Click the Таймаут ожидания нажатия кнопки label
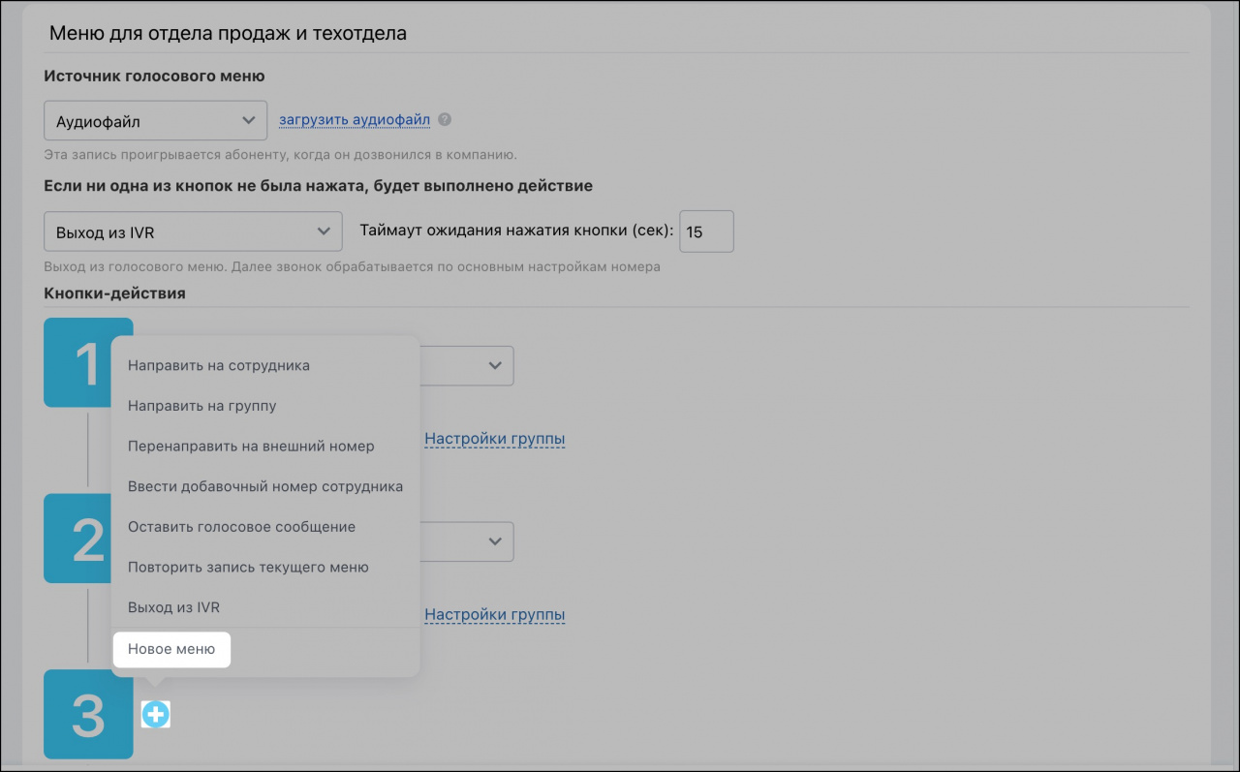 [x=516, y=232]
